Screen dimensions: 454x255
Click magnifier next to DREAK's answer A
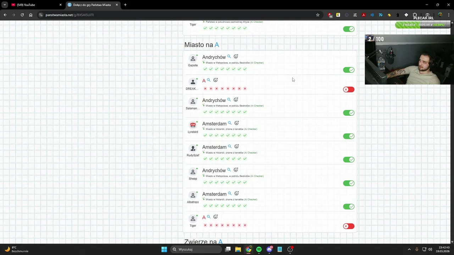tap(209, 80)
